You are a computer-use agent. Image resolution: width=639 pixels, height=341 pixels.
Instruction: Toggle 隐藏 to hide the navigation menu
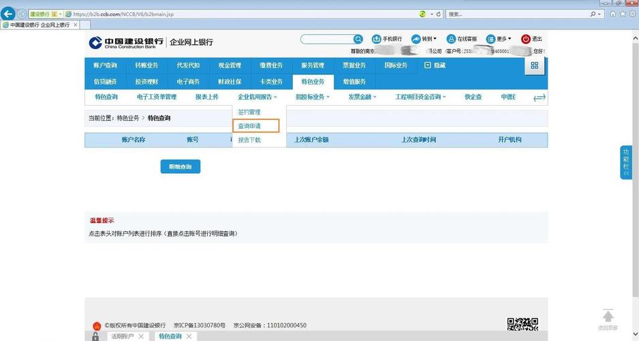click(x=435, y=65)
